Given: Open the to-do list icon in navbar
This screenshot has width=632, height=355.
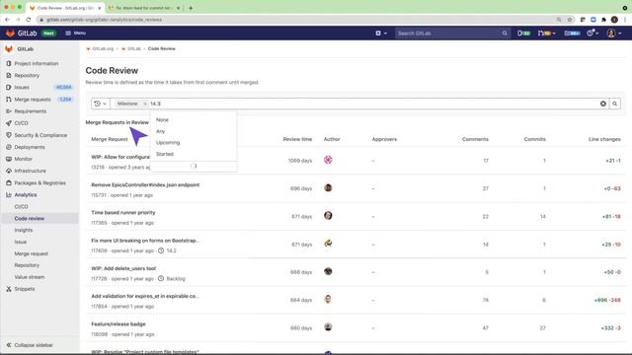Looking at the screenshot, I should 573,33.
